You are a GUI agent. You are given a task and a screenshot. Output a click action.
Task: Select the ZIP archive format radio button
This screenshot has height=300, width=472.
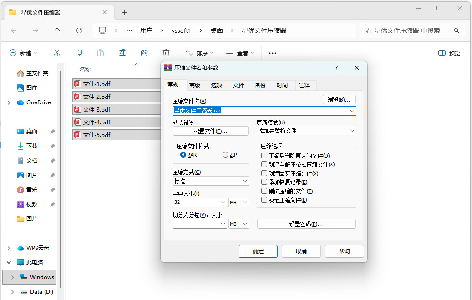225,155
